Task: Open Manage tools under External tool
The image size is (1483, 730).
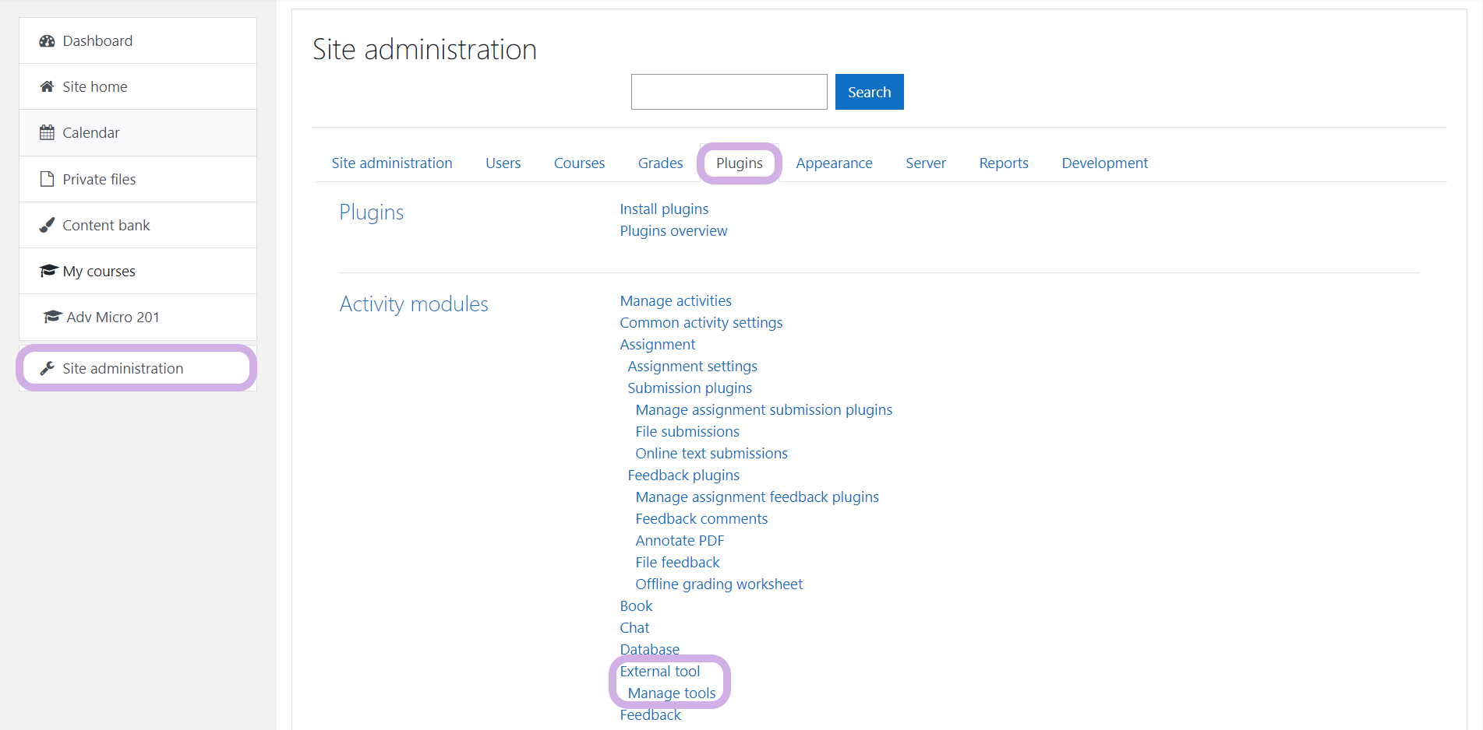Action: 671,693
